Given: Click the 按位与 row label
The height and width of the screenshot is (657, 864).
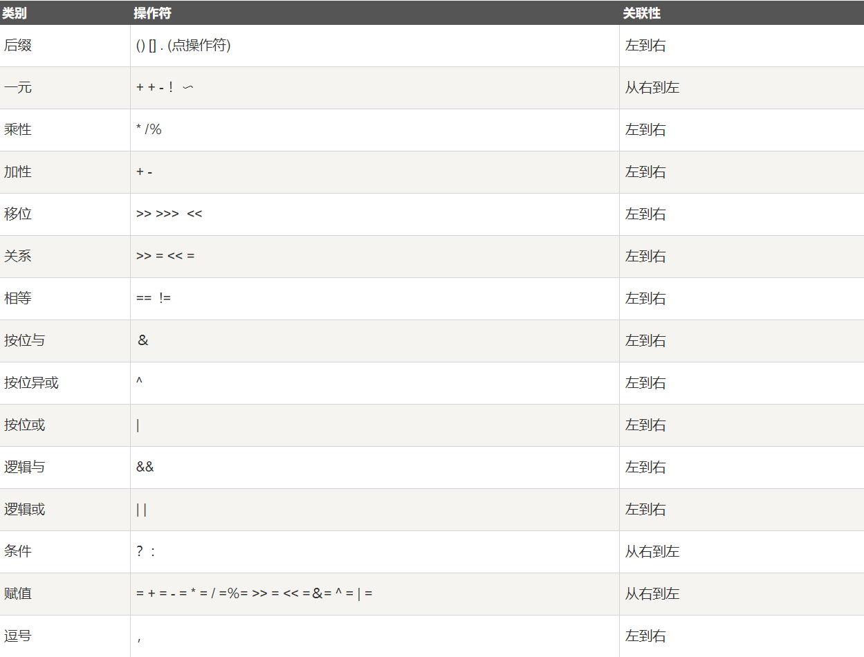Looking at the screenshot, I should (25, 341).
